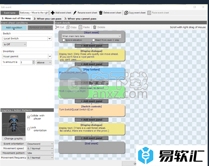The height and width of the screenshot is (166, 209).
Task: Select the first Display dialogue panel
Action: (x=92, y=55)
